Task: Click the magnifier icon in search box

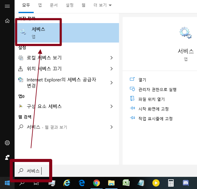Action: pyautogui.click(x=21, y=171)
